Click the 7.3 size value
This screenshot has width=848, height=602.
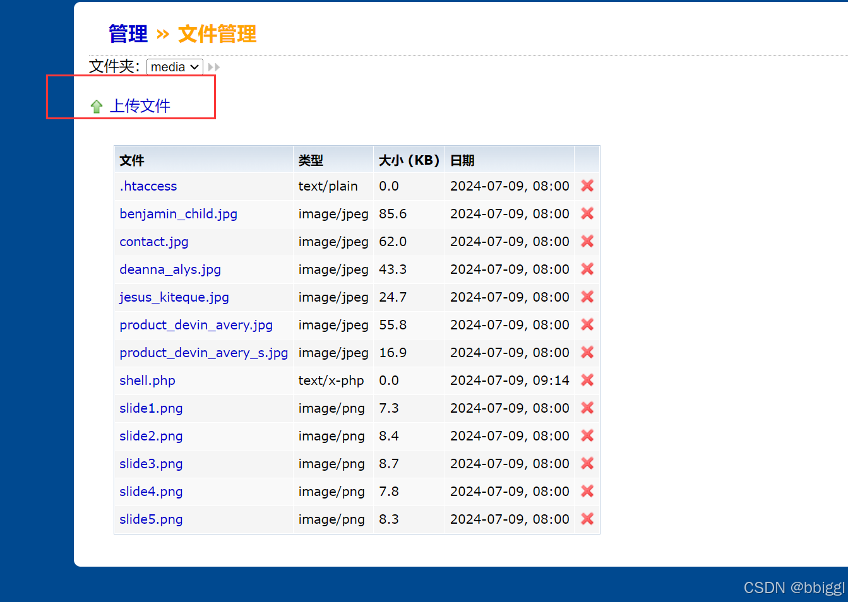pos(389,408)
